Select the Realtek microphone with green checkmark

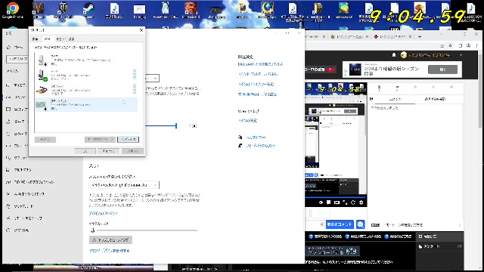(x=85, y=75)
